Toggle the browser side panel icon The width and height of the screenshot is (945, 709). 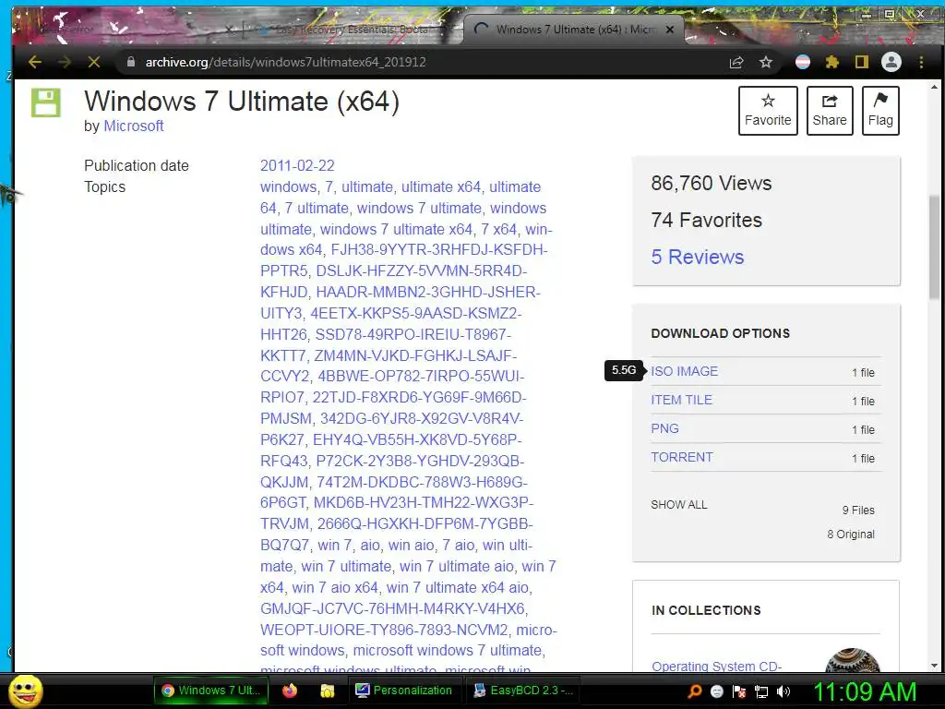862,62
